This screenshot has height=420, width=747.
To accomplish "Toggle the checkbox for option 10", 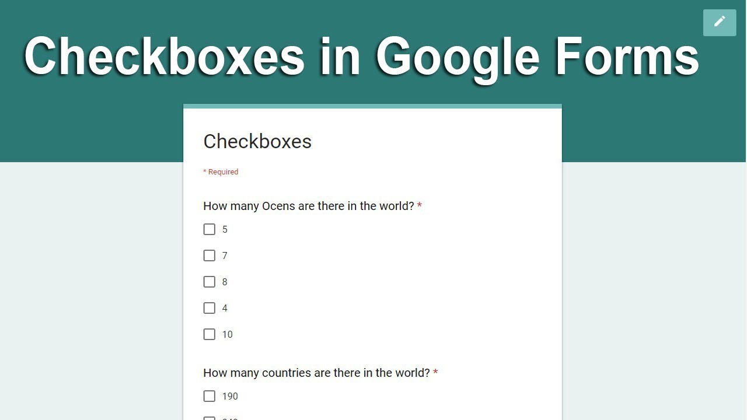I will click(x=210, y=334).
